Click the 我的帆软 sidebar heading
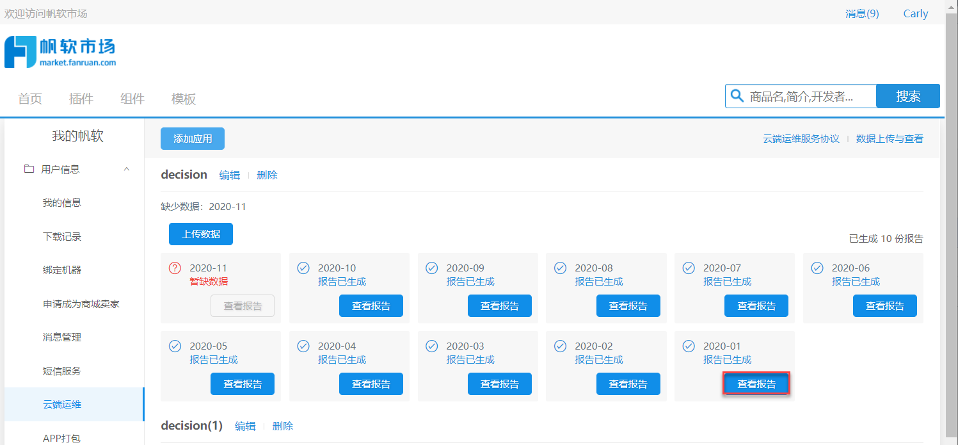The width and height of the screenshot is (958, 445). coord(77,136)
